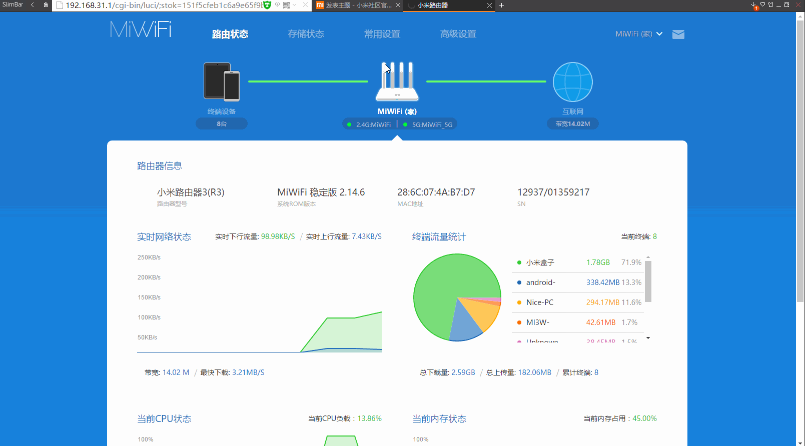Click current memory usage 45.00%

click(x=645, y=418)
